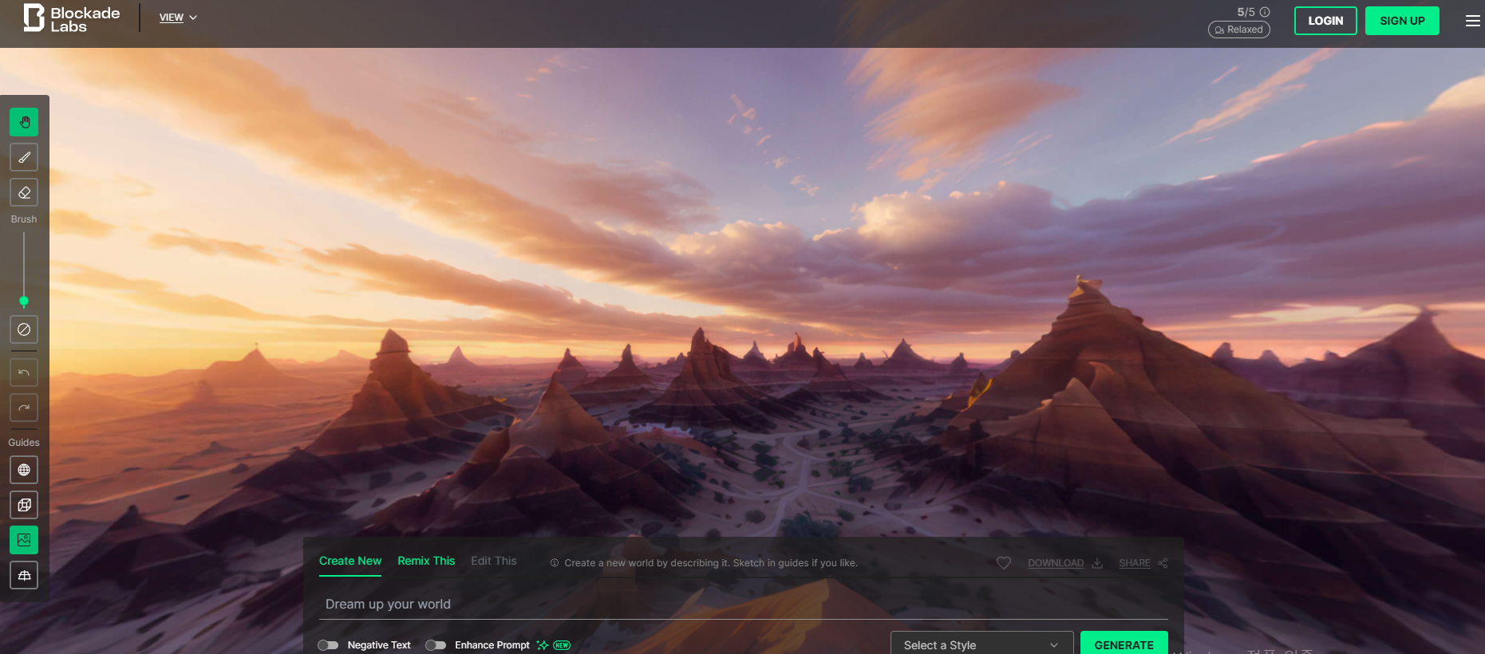The height and width of the screenshot is (654, 1485).
Task: Click the share nodes icon
Action: click(x=1163, y=563)
